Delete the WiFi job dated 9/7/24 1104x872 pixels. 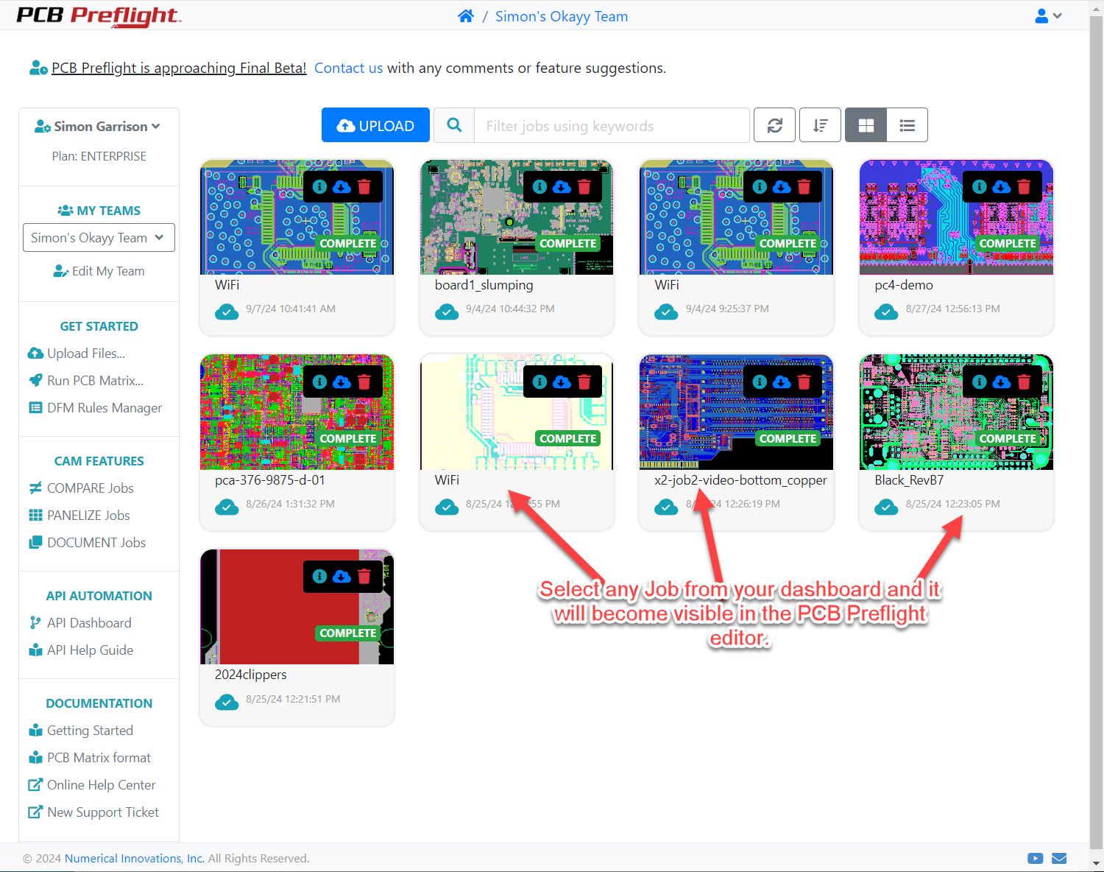click(x=364, y=186)
